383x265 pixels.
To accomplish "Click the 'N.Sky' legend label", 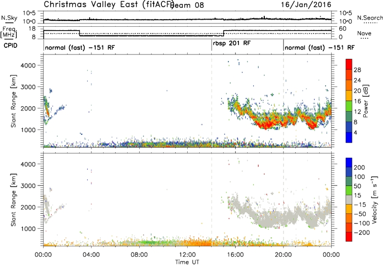I will click(x=9, y=18).
